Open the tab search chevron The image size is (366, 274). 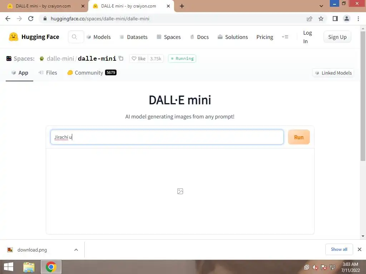click(x=321, y=6)
